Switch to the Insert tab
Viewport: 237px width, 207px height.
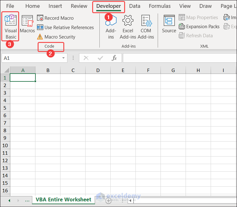[55, 6]
